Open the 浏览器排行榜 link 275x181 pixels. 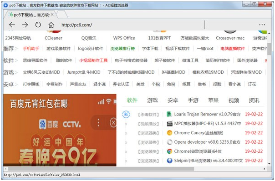[122, 49]
